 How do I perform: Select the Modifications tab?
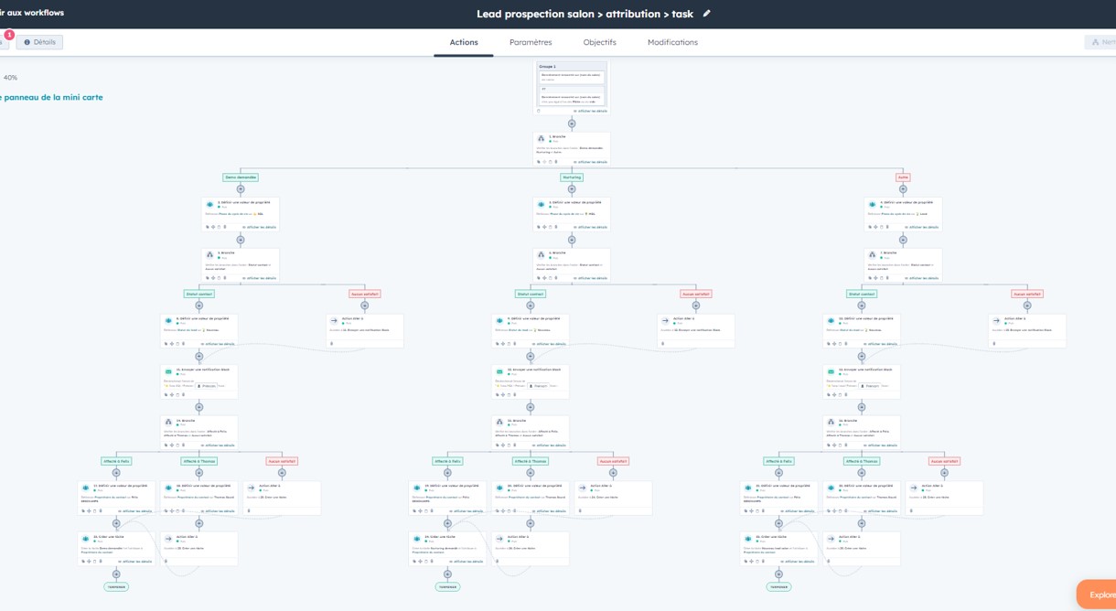tap(672, 42)
